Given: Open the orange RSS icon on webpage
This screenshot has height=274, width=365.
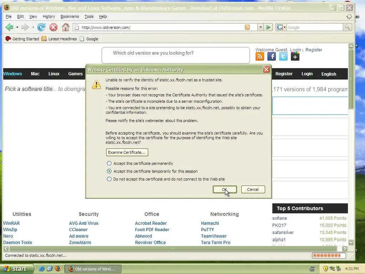Looking at the screenshot, I should (x=260, y=56).
